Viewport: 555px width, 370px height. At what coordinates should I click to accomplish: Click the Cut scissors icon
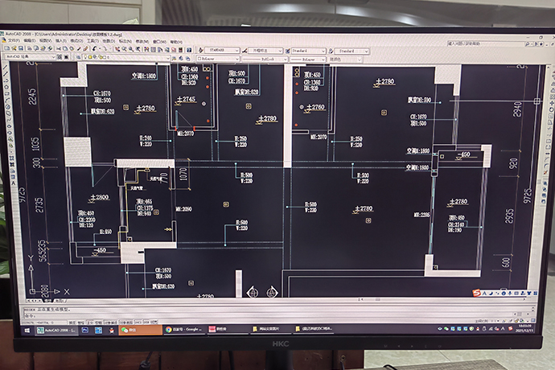tap(59, 48)
